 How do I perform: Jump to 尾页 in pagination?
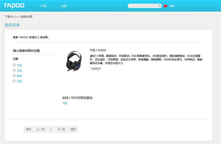point(73,129)
